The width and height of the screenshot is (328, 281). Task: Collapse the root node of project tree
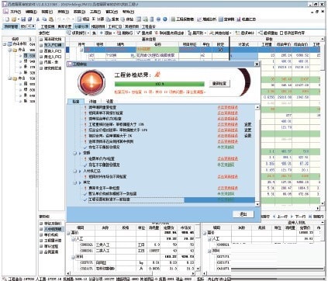[5, 44]
